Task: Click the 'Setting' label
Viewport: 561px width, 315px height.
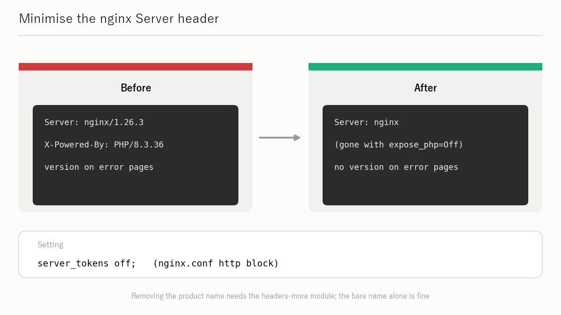Action: pyautogui.click(x=50, y=245)
